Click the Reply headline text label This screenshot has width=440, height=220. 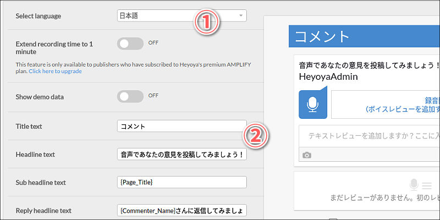pyautogui.click(x=43, y=211)
